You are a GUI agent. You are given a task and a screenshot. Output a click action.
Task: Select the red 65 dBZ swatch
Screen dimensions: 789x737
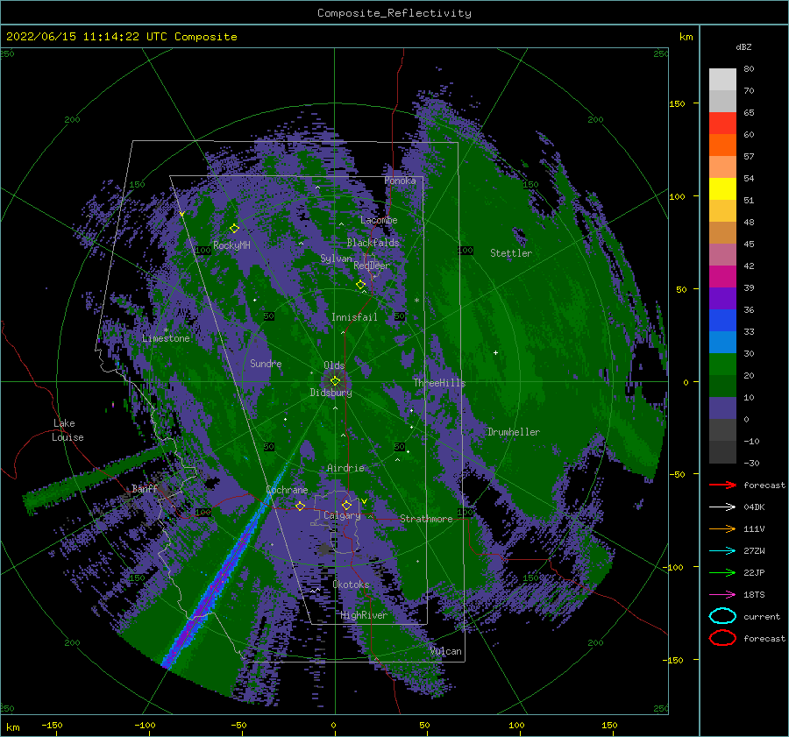[x=722, y=124]
